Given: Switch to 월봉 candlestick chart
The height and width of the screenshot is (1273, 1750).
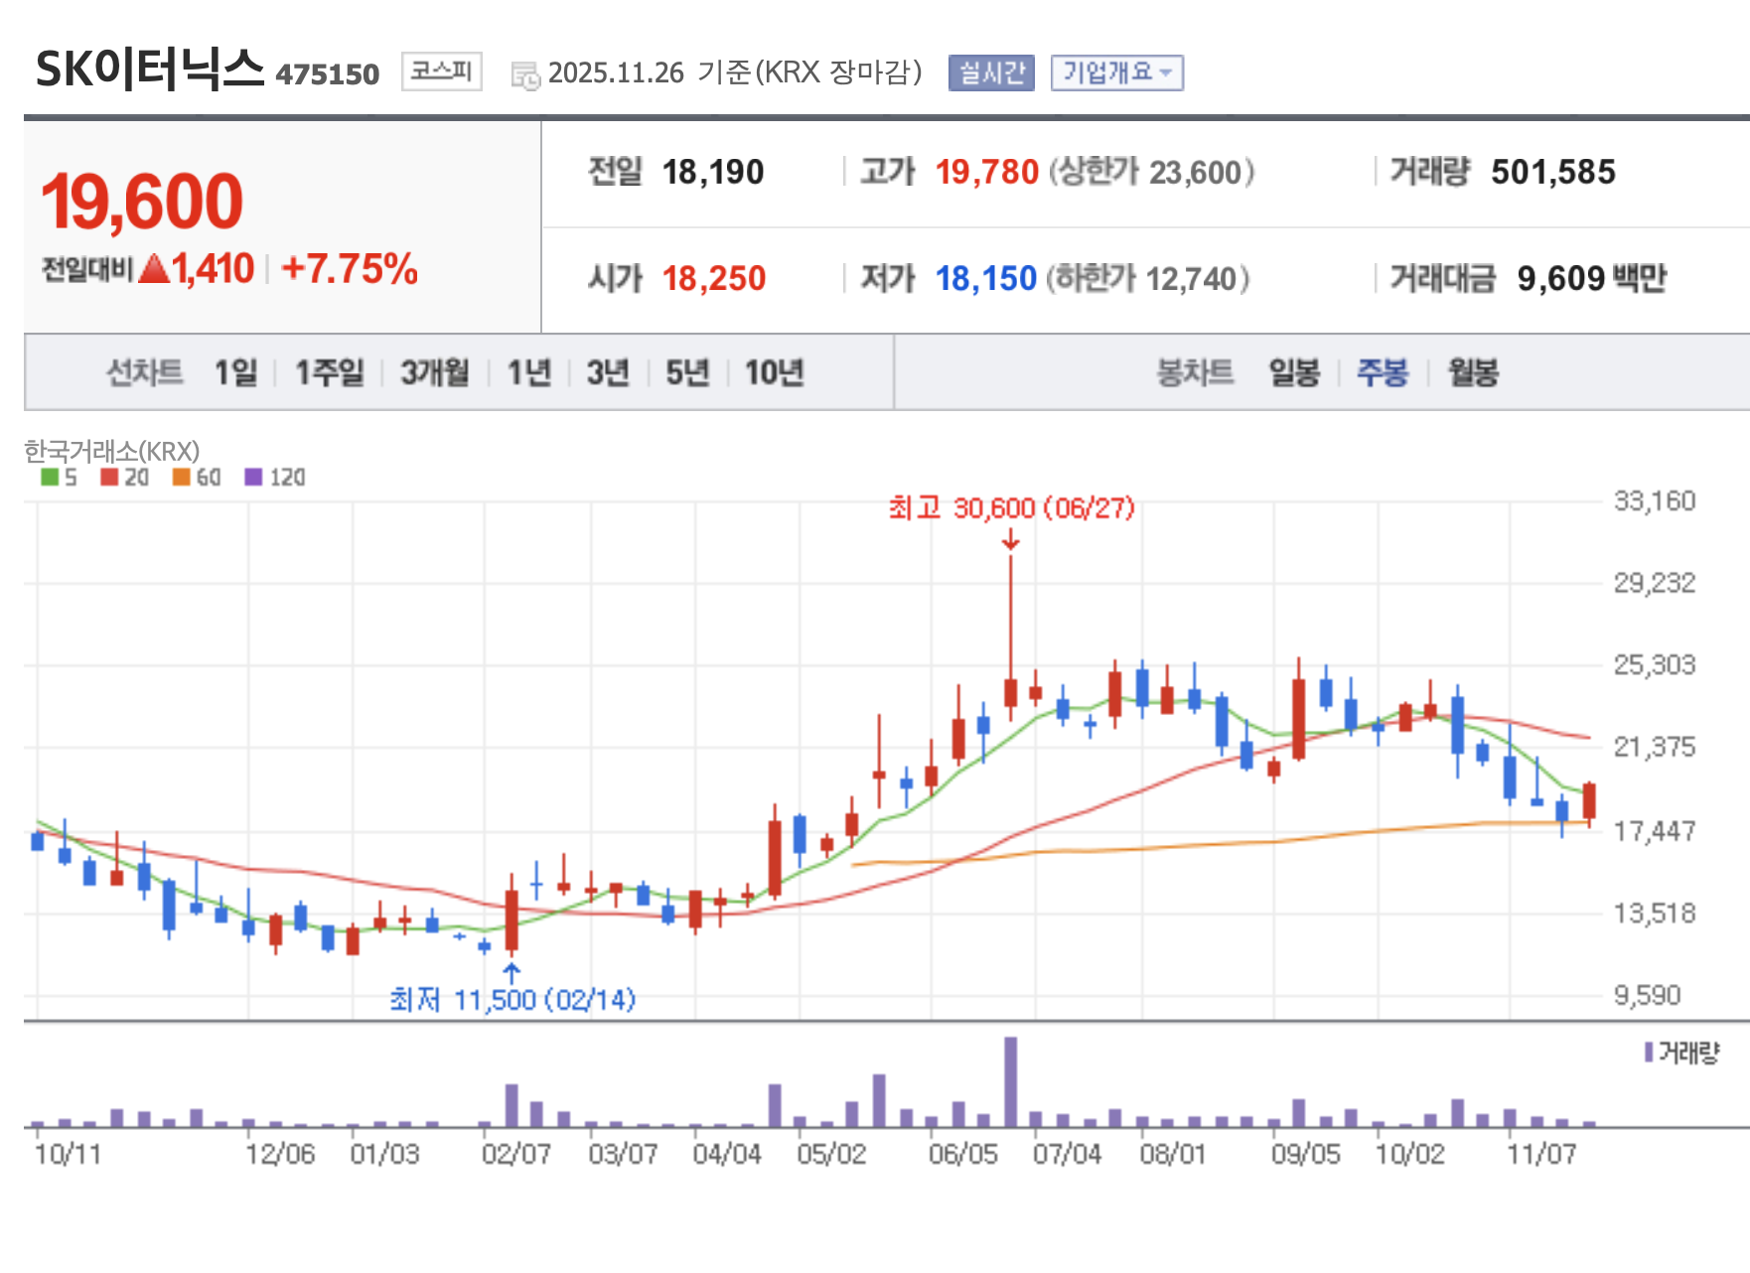Looking at the screenshot, I should 1473,372.
